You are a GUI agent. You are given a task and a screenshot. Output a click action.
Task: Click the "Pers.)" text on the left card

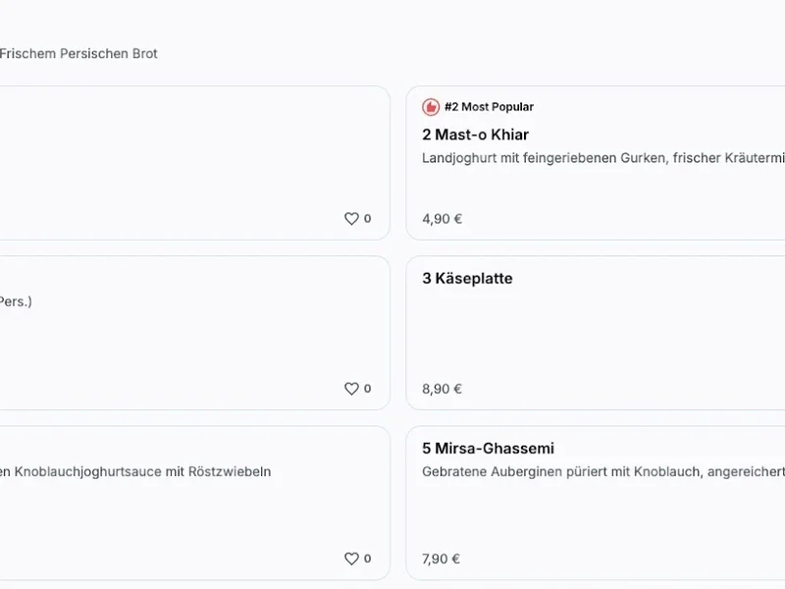tap(16, 302)
